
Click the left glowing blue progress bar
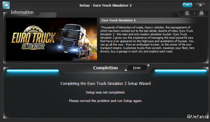click(x=33, y=71)
